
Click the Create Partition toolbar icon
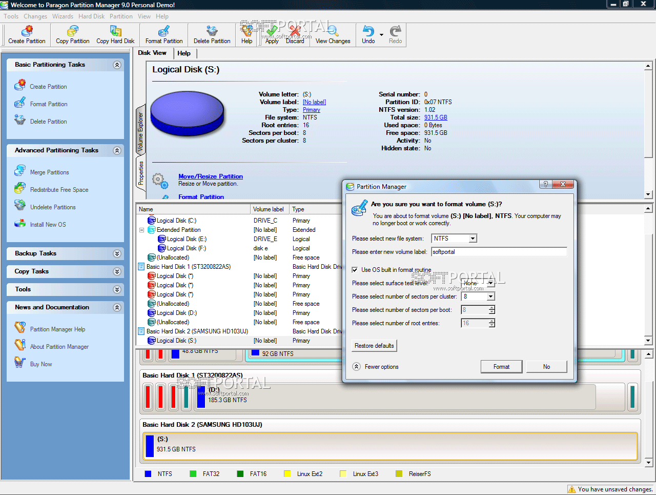pyautogui.click(x=27, y=35)
